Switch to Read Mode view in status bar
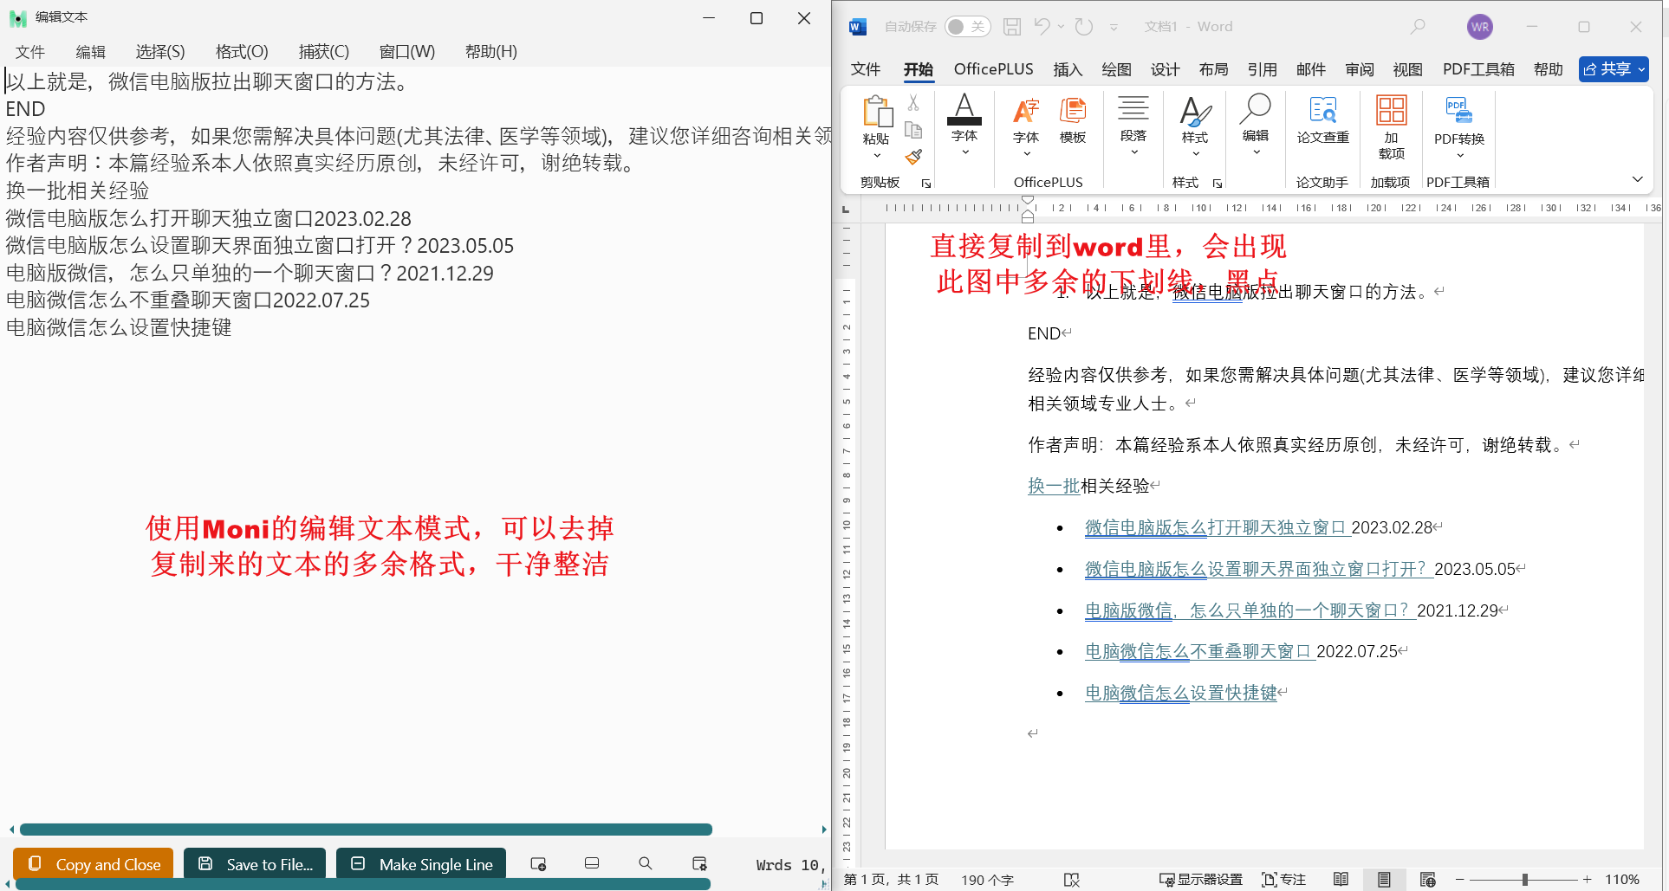 1341,880
